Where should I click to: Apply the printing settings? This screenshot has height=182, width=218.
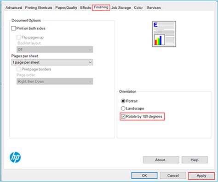pyautogui.click(x=201, y=176)
